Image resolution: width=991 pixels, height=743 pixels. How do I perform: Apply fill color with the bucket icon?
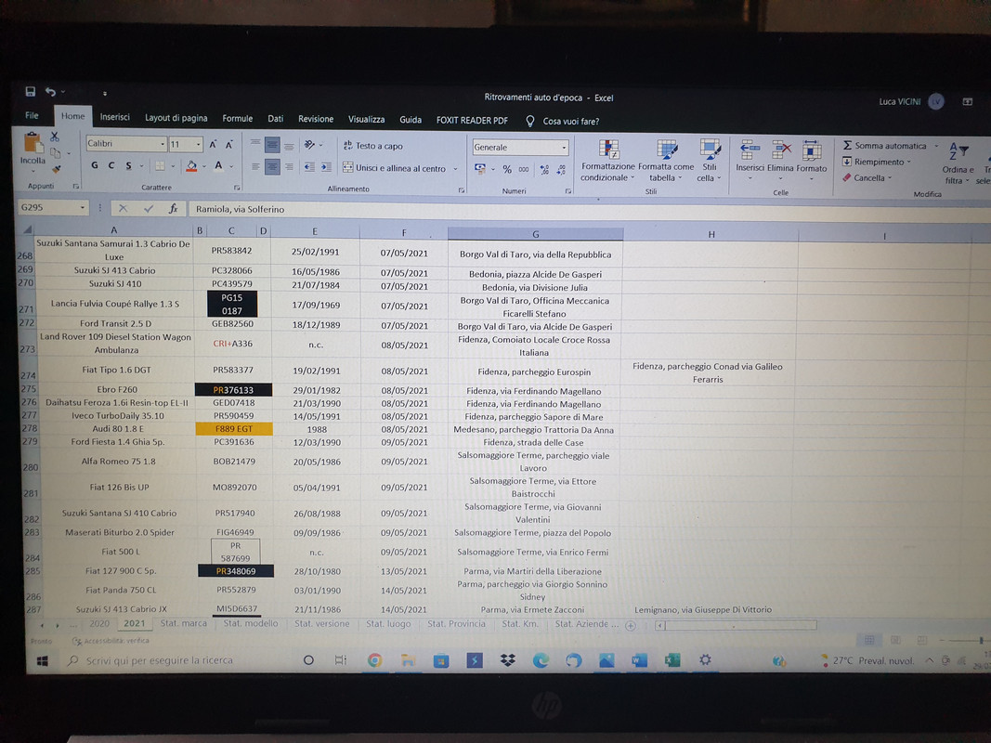[x=191, y=166]
